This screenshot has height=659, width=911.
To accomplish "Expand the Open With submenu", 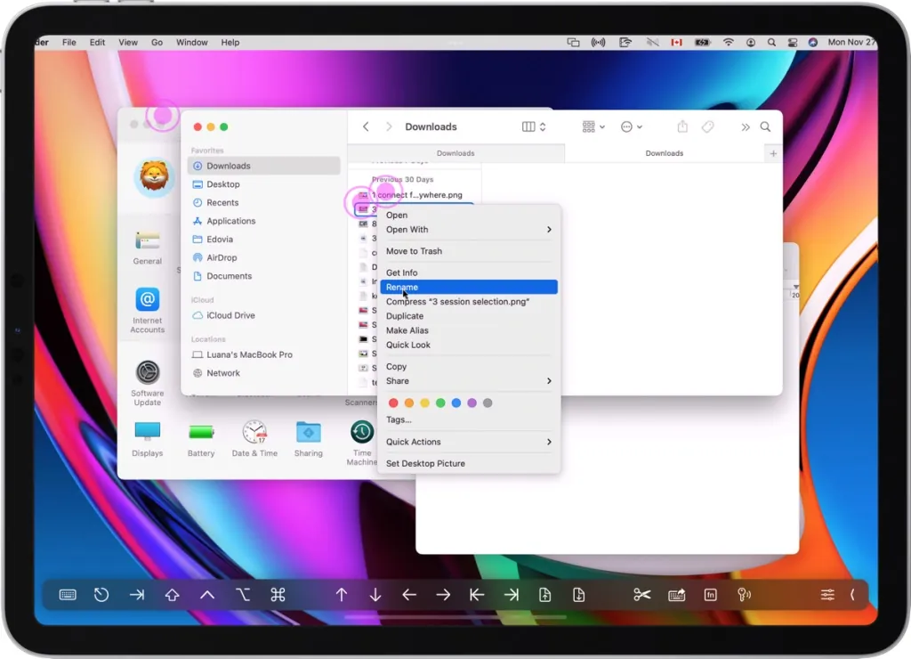I will point(469,230).
